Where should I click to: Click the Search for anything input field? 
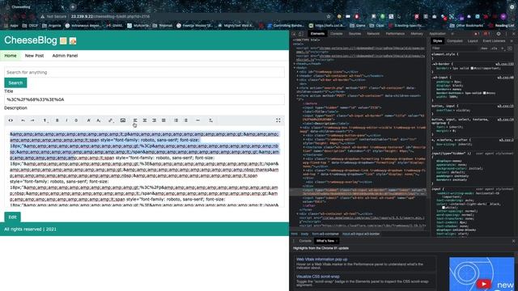(144, 72)
